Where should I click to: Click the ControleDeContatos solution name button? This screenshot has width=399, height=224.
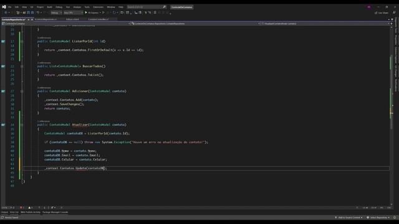[181, 7]
